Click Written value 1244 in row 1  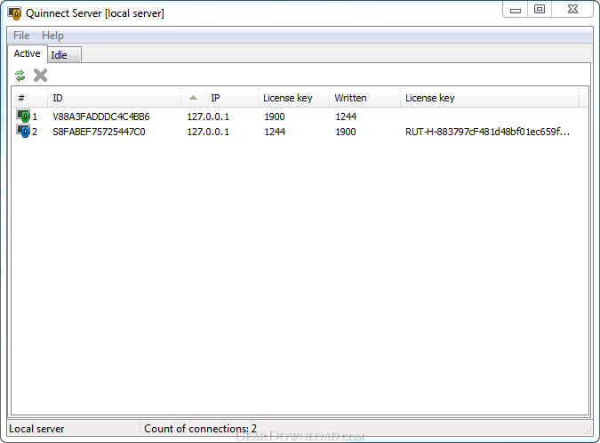coord(346,117)
